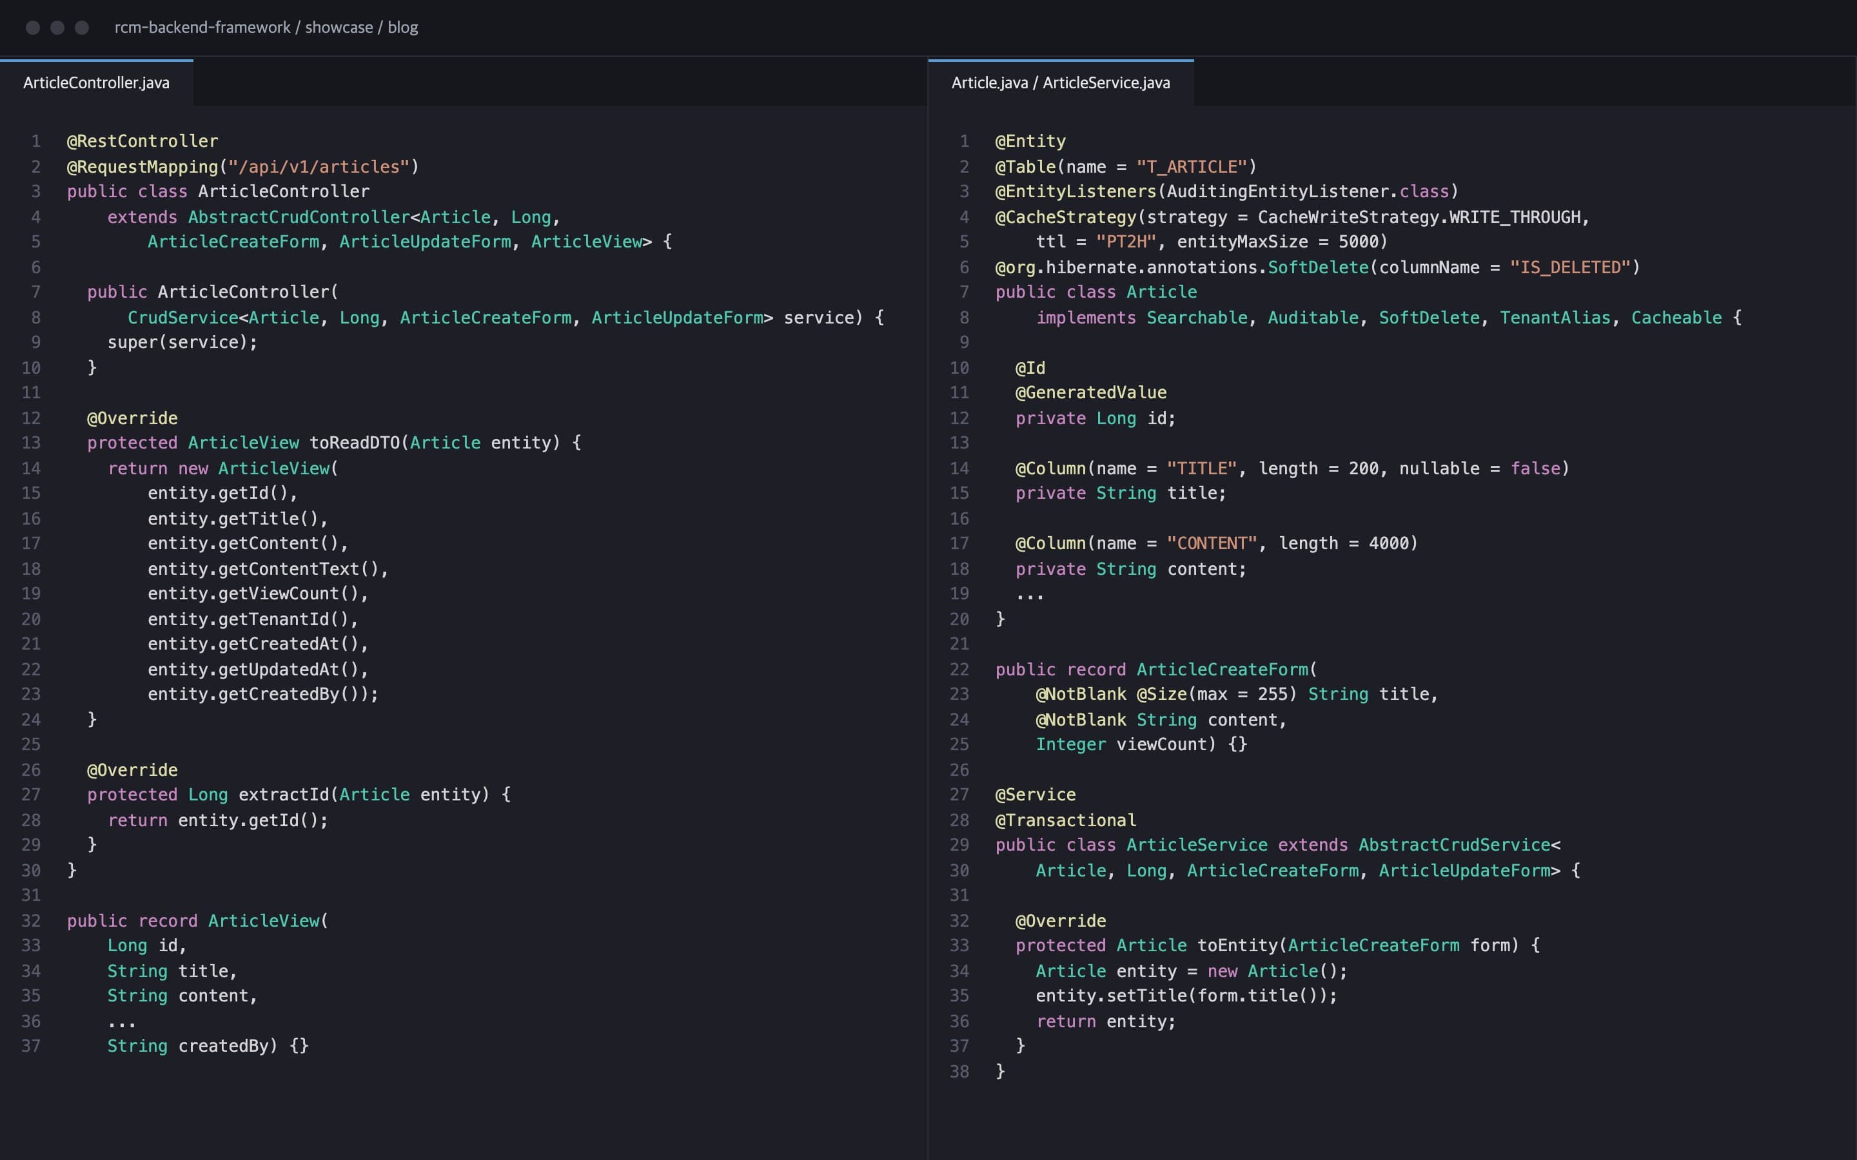The width and height of the screenshot is (1857, 1160).
Task: Click the 'Integer viewCount) {}' line
Action: click(x=1142, y=744)
